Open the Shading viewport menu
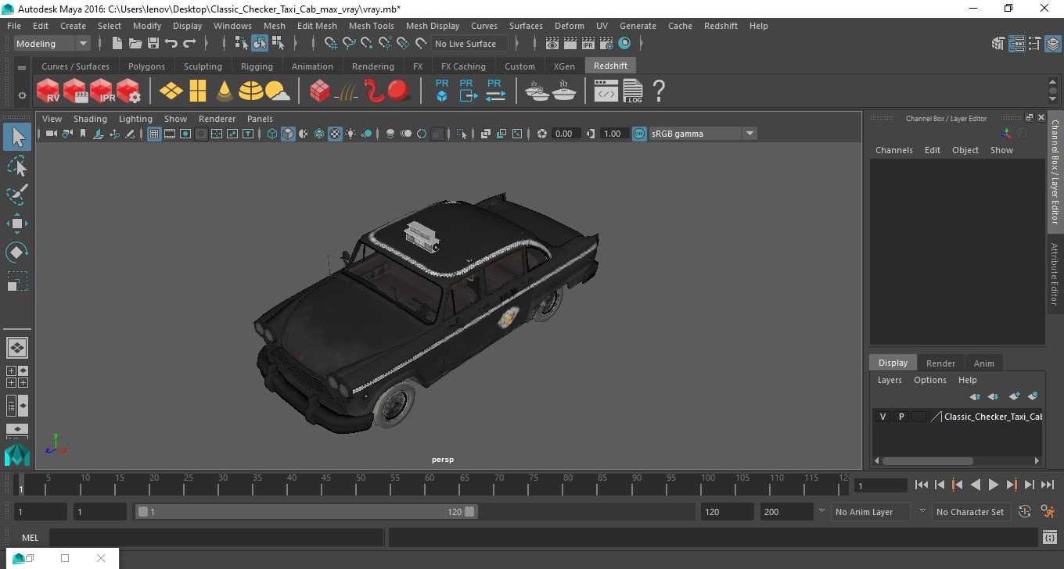The width and height of the screenshot is (1064, 569). [90, 119]
